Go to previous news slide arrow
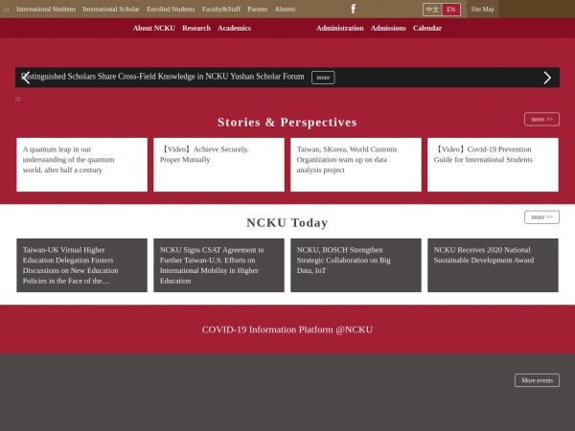Screen dimensions: 575x431 coord(26,78)
